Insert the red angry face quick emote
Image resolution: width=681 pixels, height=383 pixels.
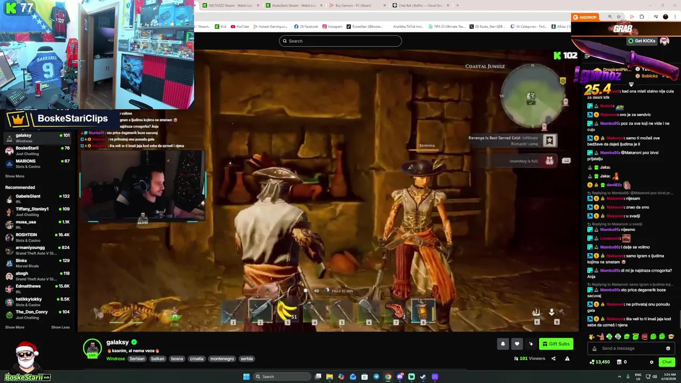click(x=644, y=337)
